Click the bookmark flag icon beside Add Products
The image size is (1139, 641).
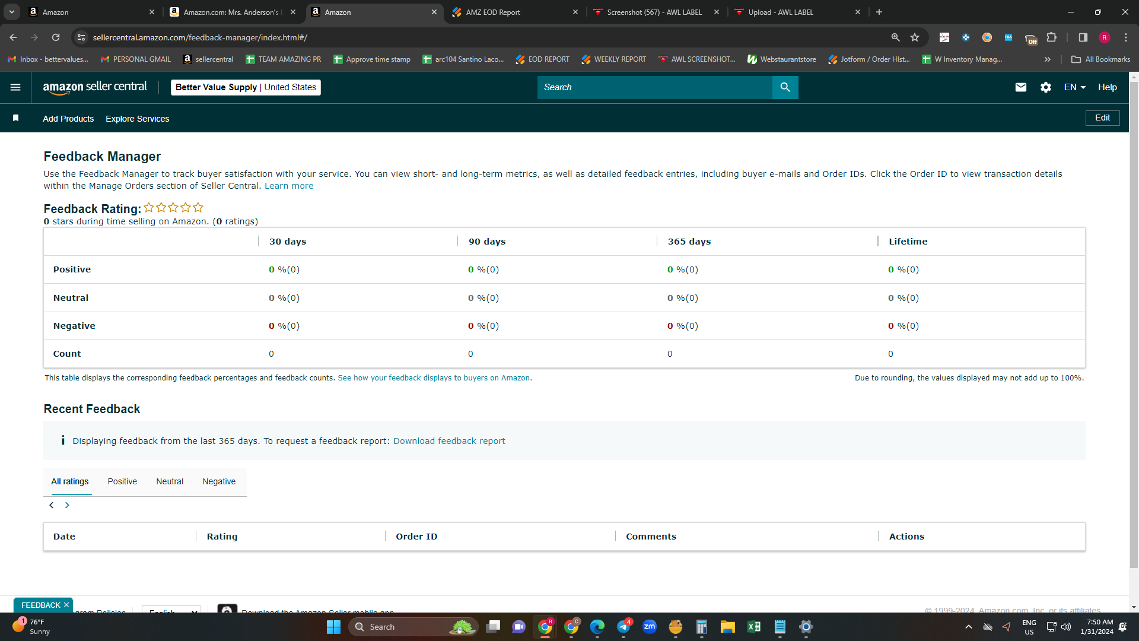[16, 118]
